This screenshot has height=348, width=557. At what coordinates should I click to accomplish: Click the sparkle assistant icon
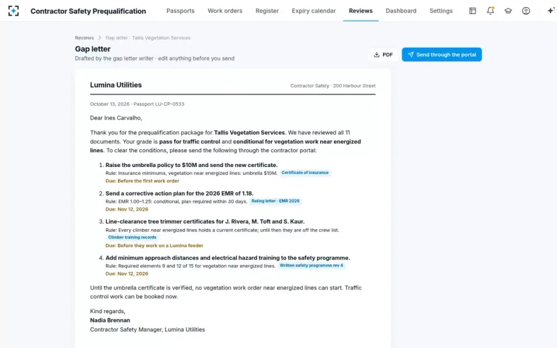[x=551, y=11]
